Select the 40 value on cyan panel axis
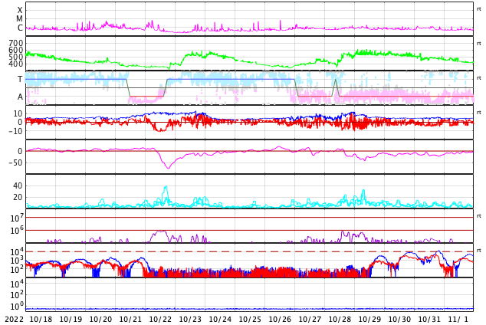Image resolution: width=486 pixels, height=325 pixels. pos(18,185)
